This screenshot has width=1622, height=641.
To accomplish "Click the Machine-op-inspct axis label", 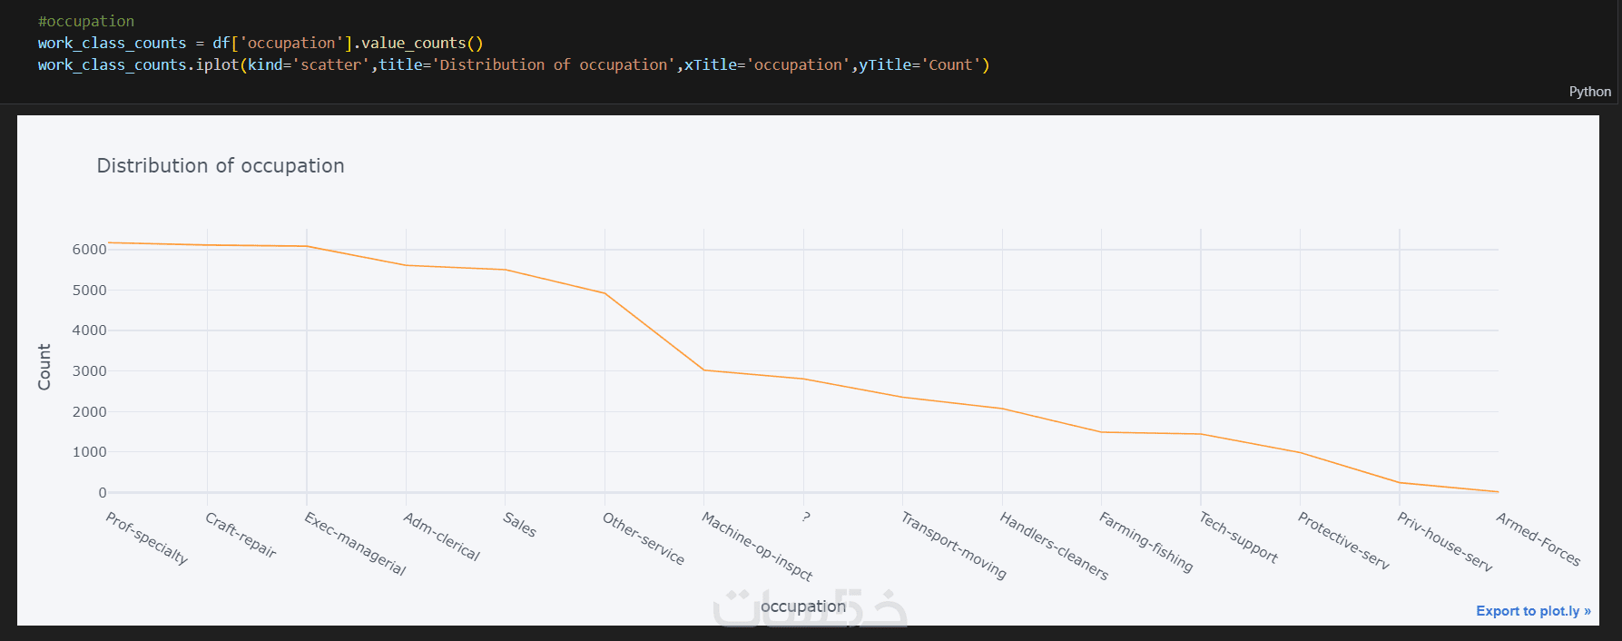I will click(757, 546).
